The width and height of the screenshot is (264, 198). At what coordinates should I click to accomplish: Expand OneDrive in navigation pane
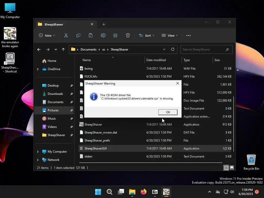coord(38,69)
